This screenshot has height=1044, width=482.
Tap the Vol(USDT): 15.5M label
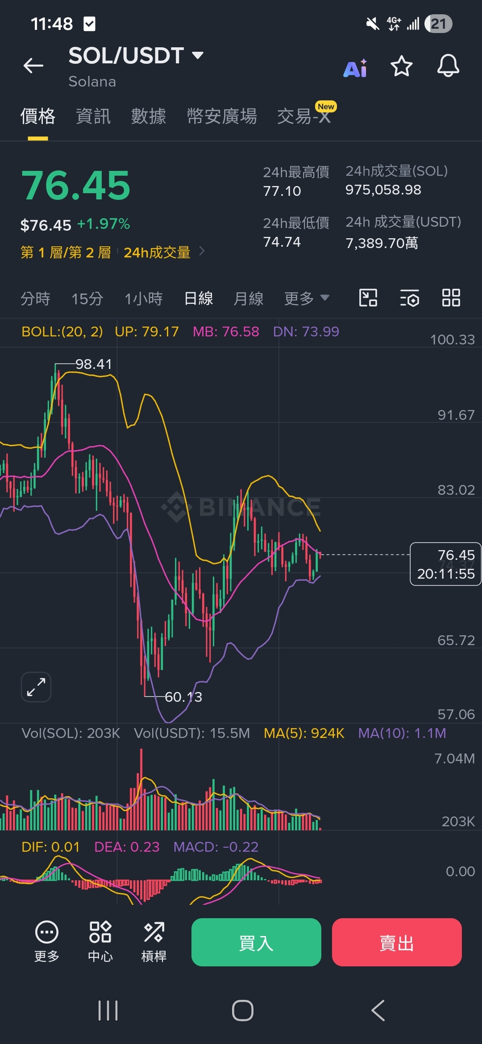click(x=192, y=733)
